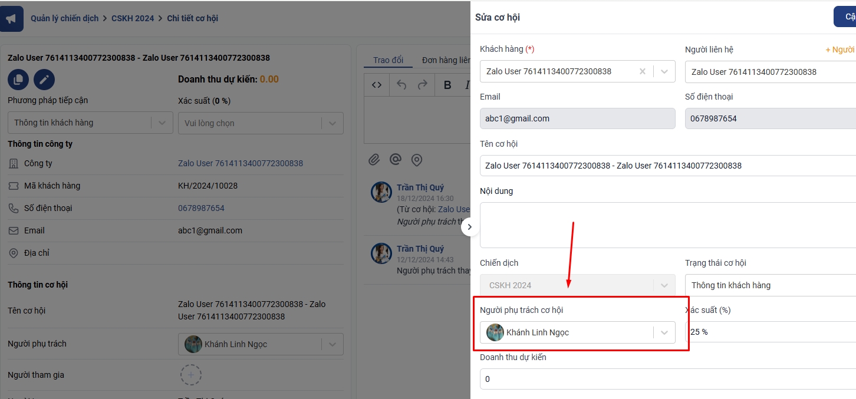This screenshot has width=856, height=399.
Task: Open the Người phụ trách cơ hội dropdown
Action: click(x=578, y=332)
